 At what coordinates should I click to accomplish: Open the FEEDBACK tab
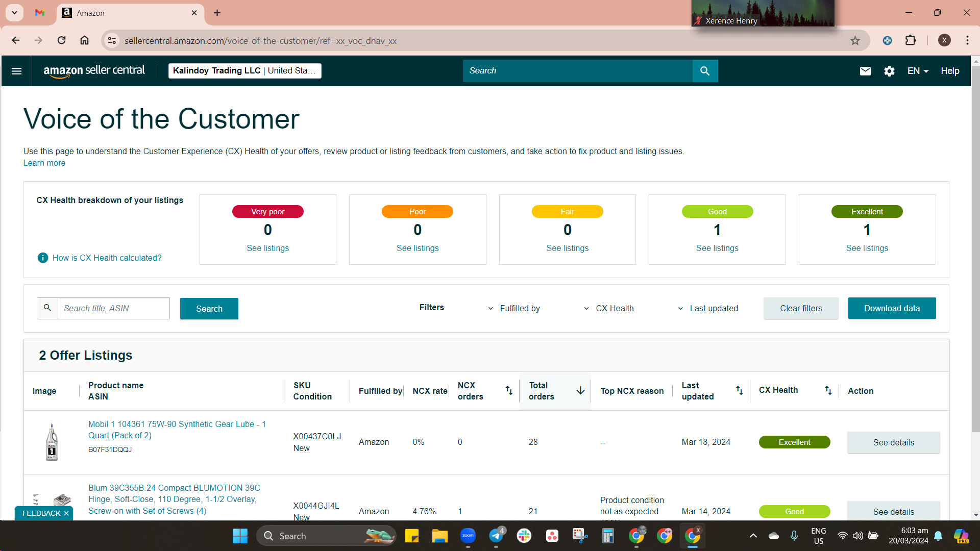[41, 513]
